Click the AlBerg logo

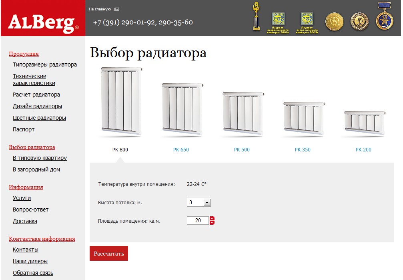43,23
